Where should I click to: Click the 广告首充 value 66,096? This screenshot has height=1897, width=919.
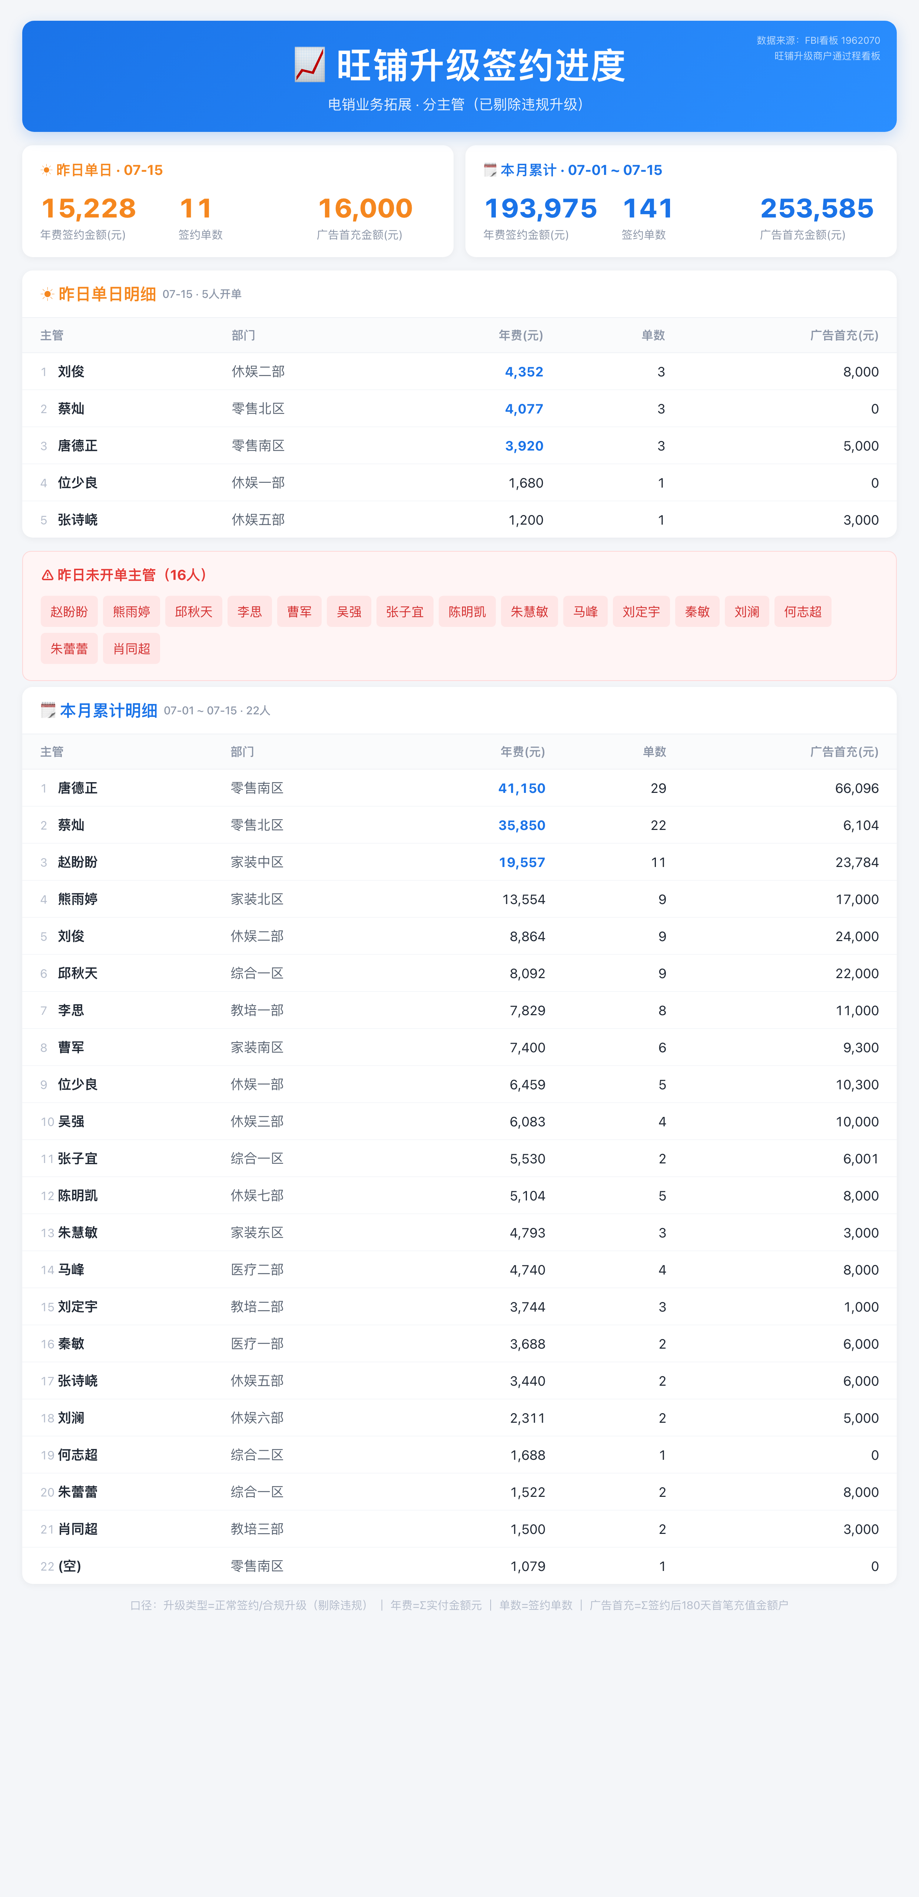coord(857,789)
